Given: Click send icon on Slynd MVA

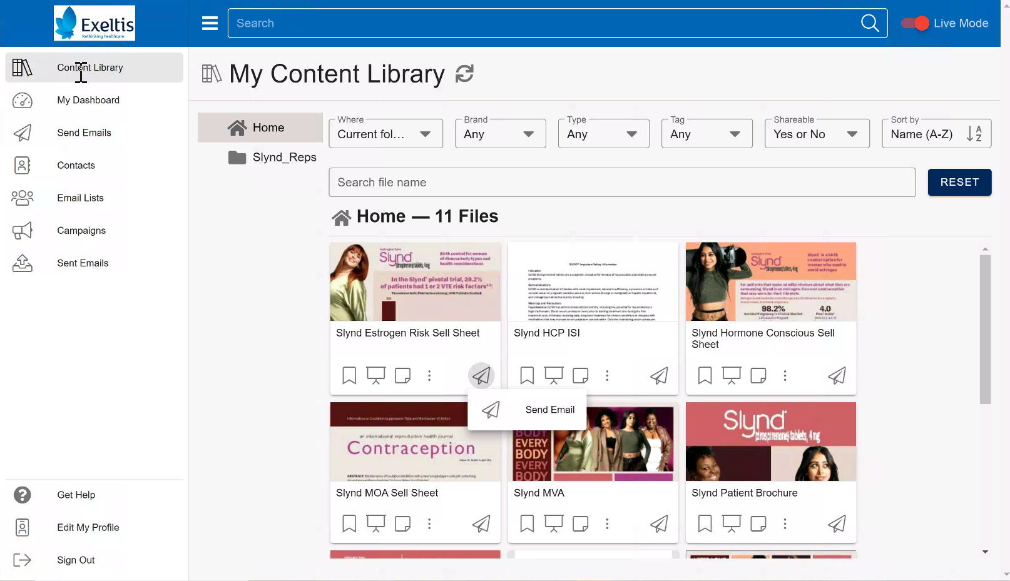Looking at the screenshot, I should (659, 523).
